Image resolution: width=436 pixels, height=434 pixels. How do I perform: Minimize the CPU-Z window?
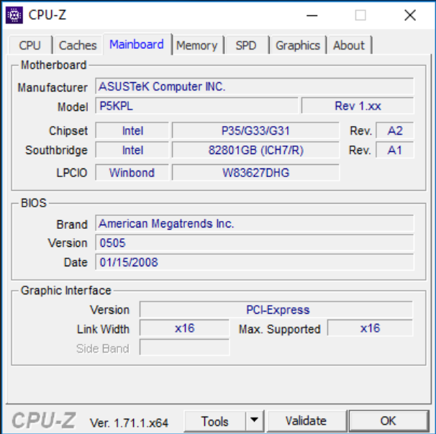(312, 15)
